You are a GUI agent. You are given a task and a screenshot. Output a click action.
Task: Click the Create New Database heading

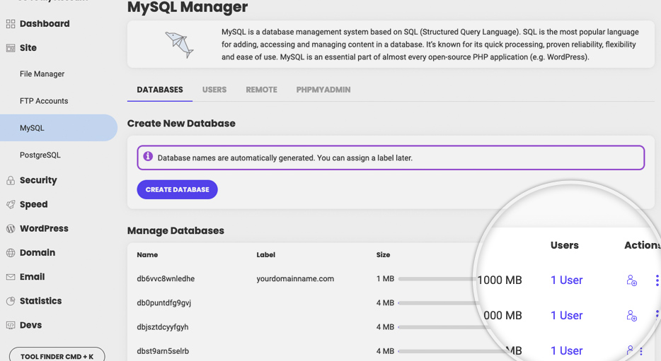(x=181, y=124)
